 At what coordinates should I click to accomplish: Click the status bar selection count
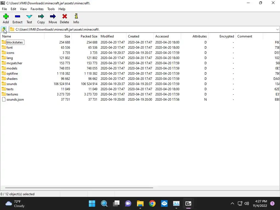(x=17, y=194)
